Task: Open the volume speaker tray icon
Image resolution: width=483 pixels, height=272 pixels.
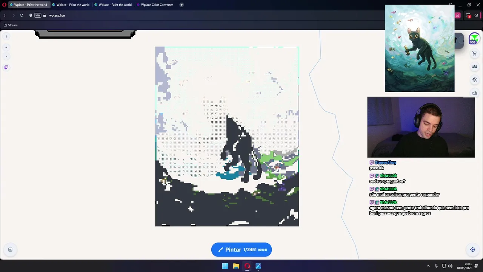Action: (450, 266)
